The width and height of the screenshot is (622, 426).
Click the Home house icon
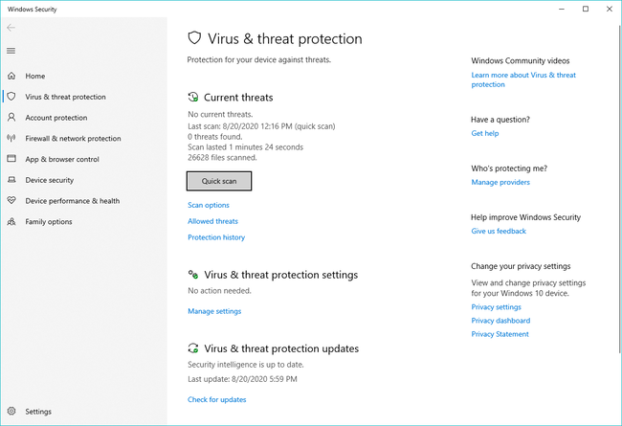11,76
